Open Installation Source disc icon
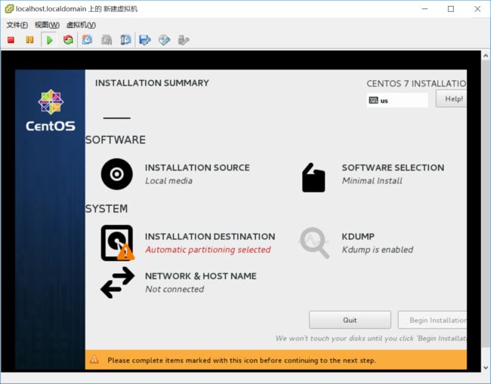491x384 pixels. click(117, 174)
